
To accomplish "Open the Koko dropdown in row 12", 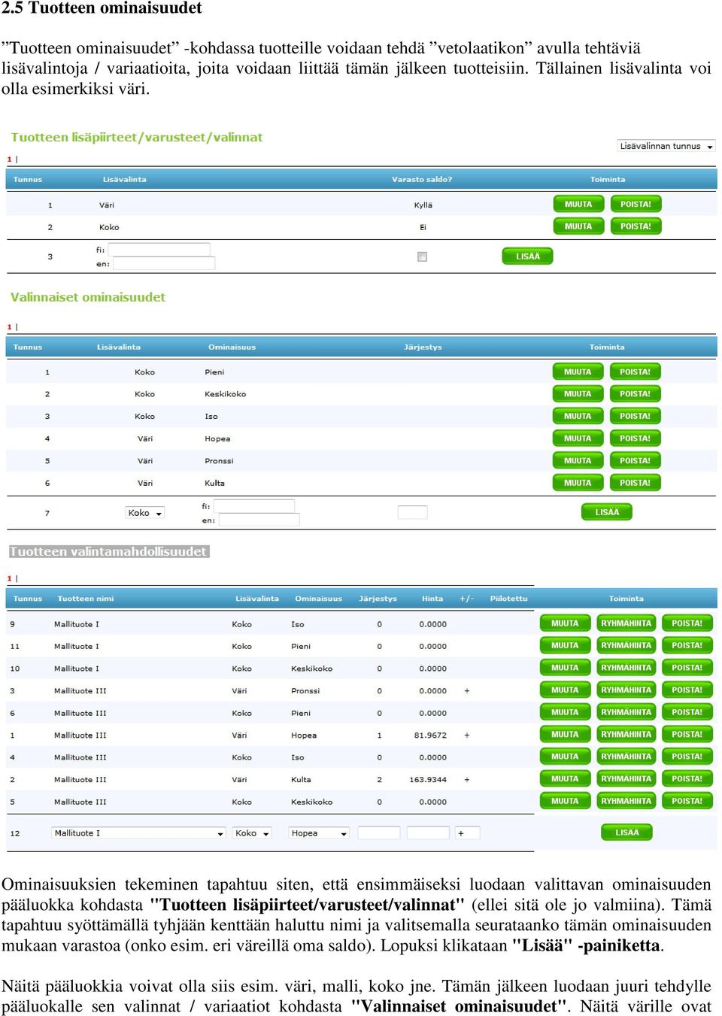I will 251,833.
